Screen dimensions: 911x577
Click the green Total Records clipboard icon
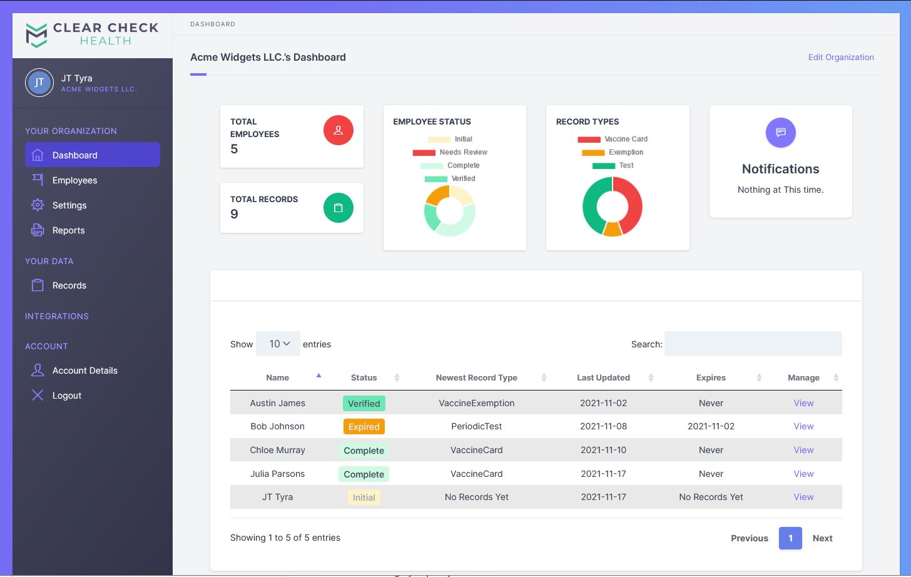click(x=338, y=208)
